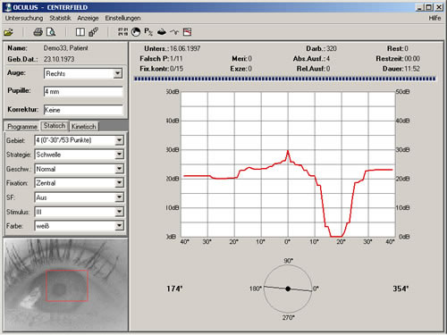Expand the SF dropdown showing Aus

click(119, 197)
